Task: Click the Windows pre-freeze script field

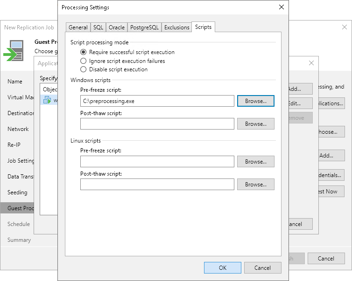Action: 157,101
